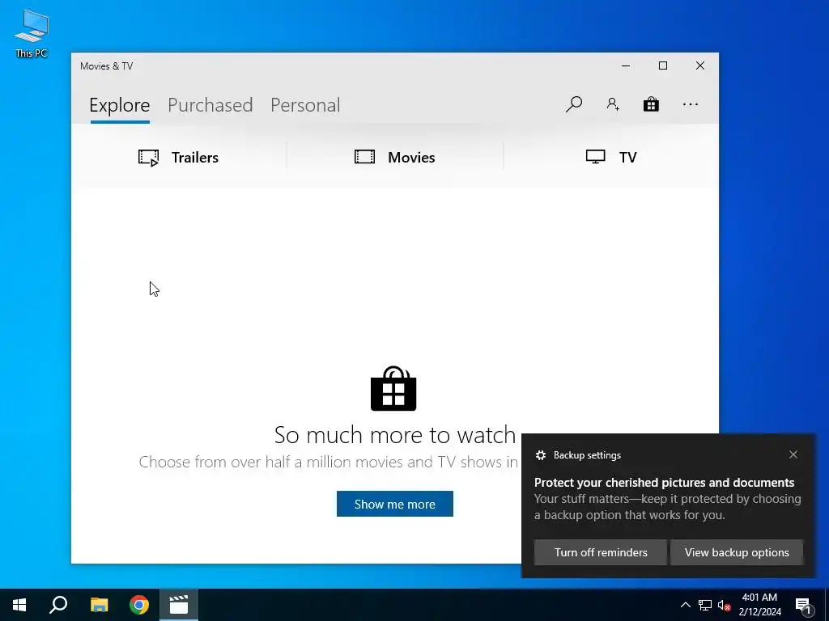This screenshot has height=621, width=829.
Task: Click the So much more to watch heading
Action: click(x=394, y=435)
